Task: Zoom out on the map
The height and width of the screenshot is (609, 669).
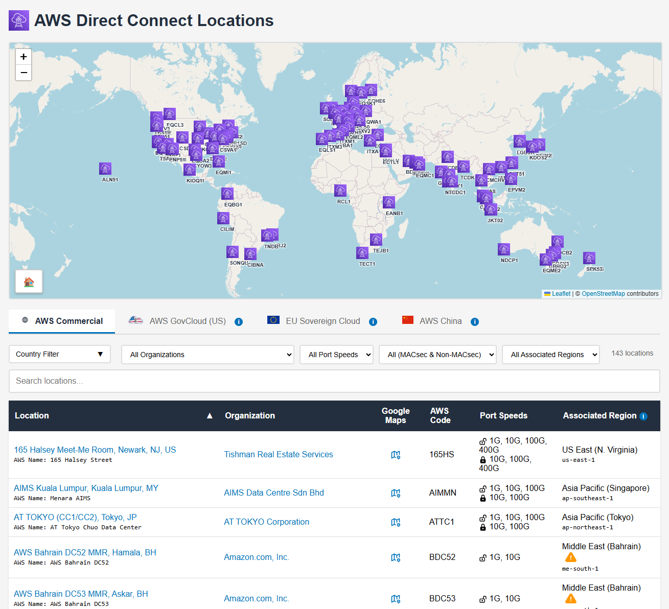Action: pyautogui.click(x=24, y=73)
